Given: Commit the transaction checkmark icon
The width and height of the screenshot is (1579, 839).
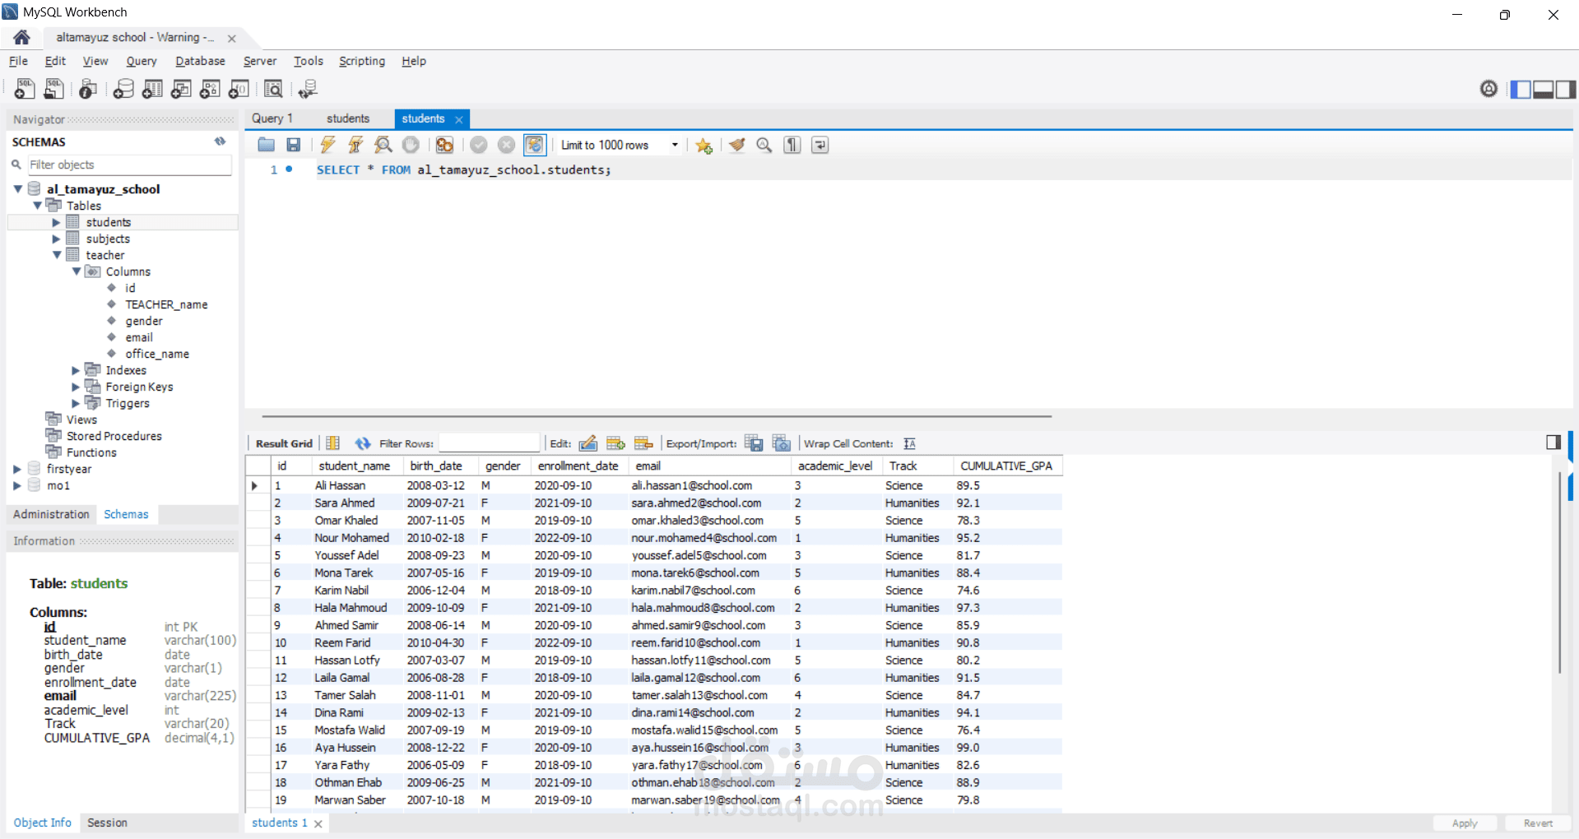Looking at the screenshot, I should [x=479, y=145].
